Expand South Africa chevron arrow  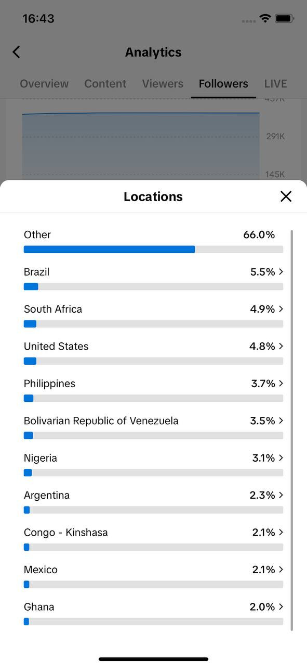pos(281,309)
